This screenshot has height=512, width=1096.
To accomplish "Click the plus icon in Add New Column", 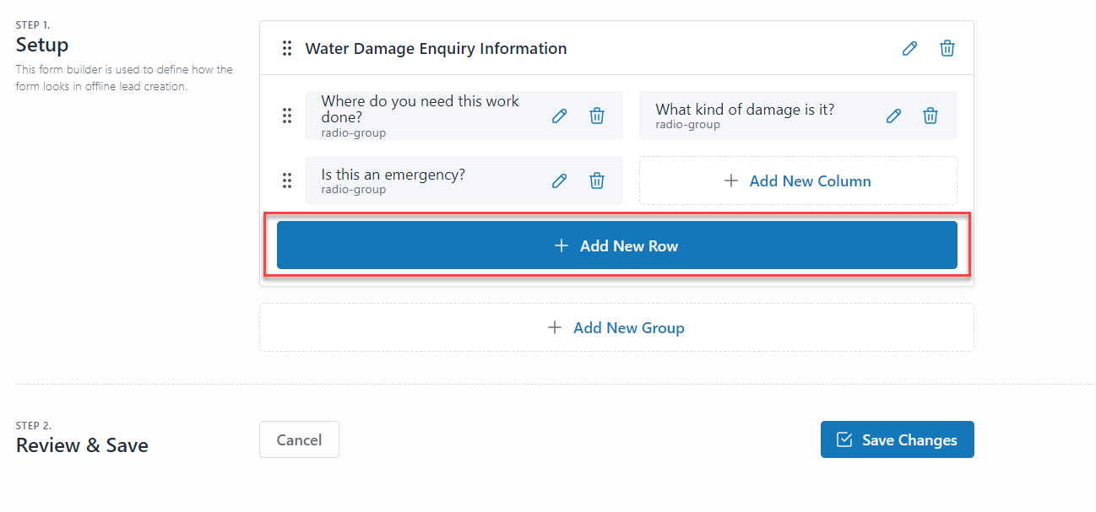I will 731,180.
